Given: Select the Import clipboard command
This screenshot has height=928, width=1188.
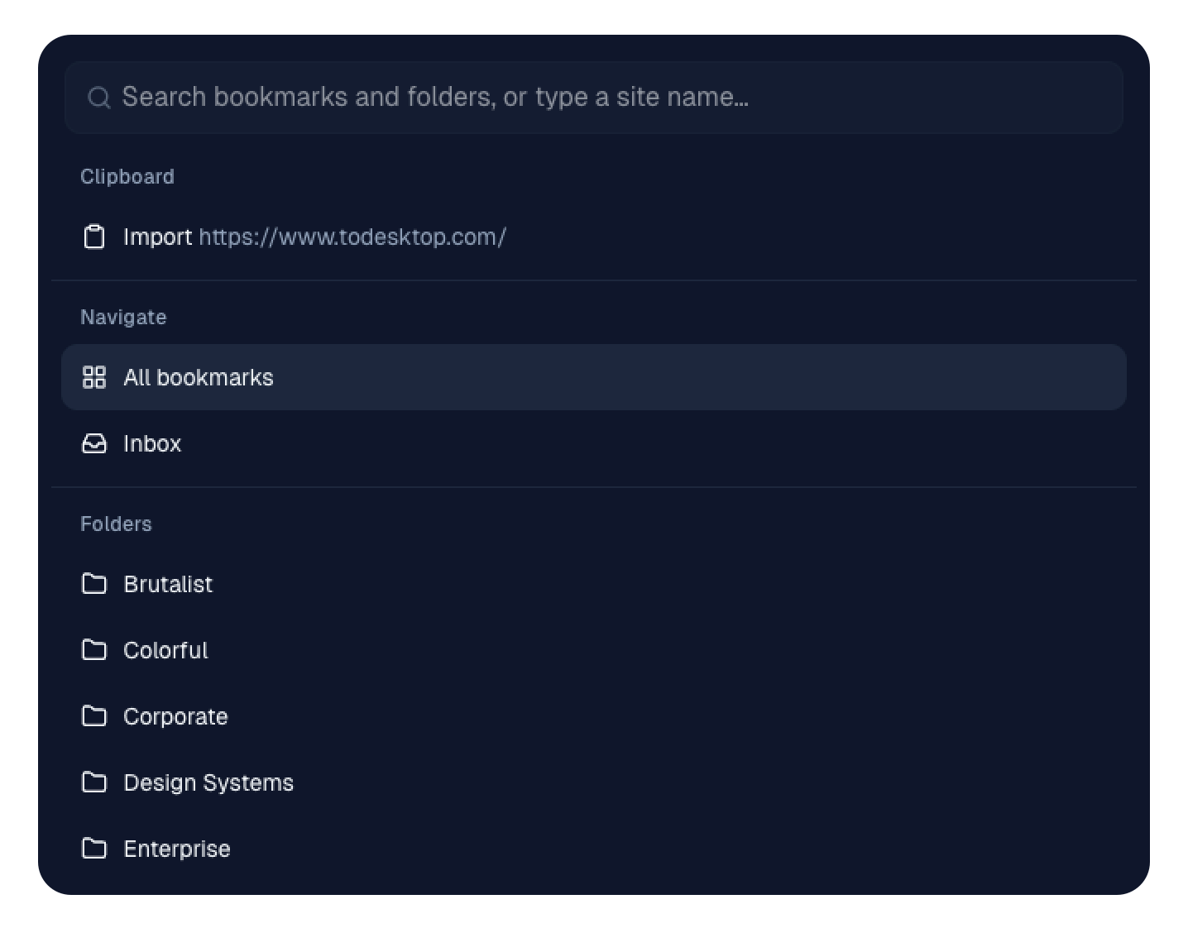Looking at the screenshot, I should pyautogui.click(x=594, y=237).
